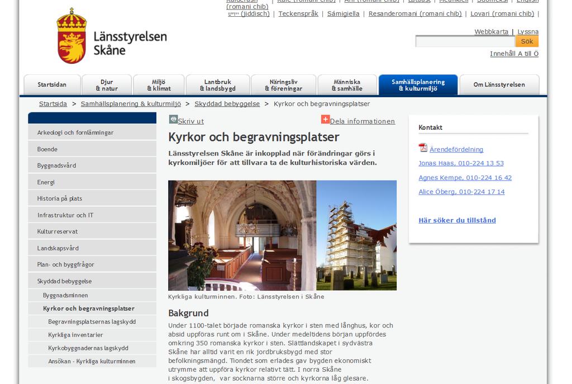
Task: Click the current breadcrumb text Kyrkor och begravningsplatser
Action: tap(322, 104)
